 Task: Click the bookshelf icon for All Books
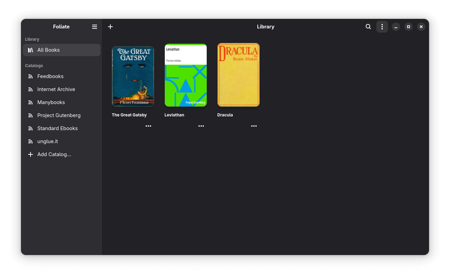click(x=31, y=50)
